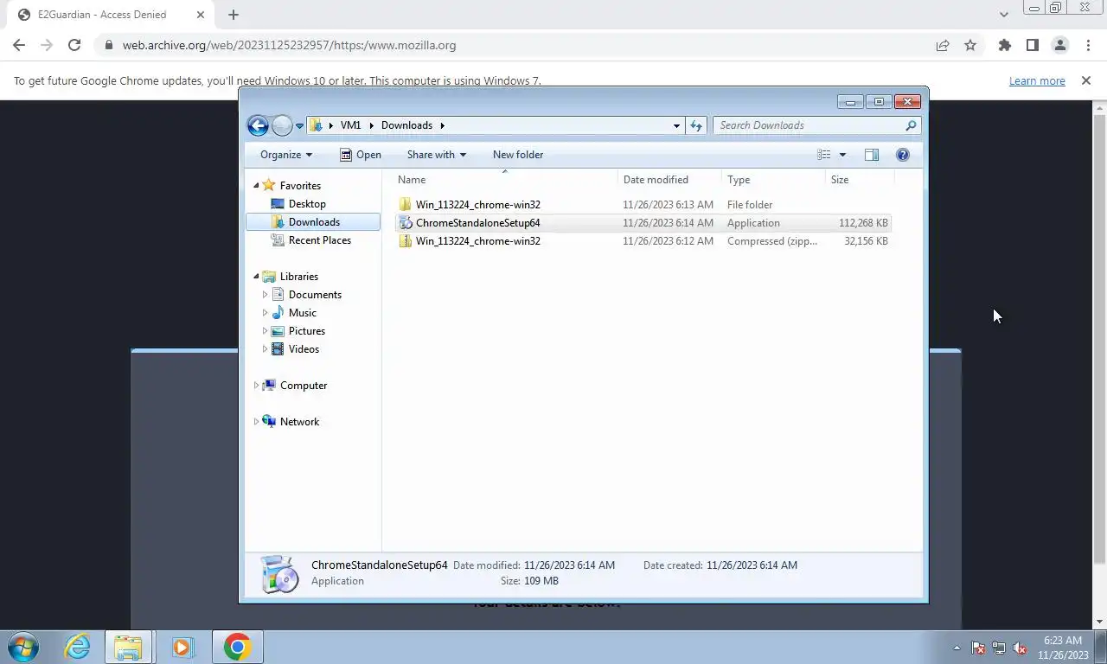The width and height of the screenshot is (1107, 664).
Task: Click the Documents library icon
Action: 278,295
